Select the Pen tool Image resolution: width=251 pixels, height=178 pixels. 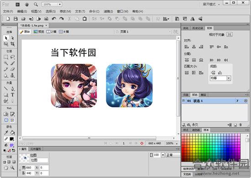tap(12, 89)
